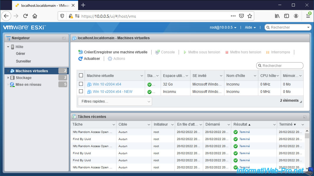The height and width of the screenshot is (176, 314).
Task: Select Hôte in navigator
Action: click(x=19, y=47)
